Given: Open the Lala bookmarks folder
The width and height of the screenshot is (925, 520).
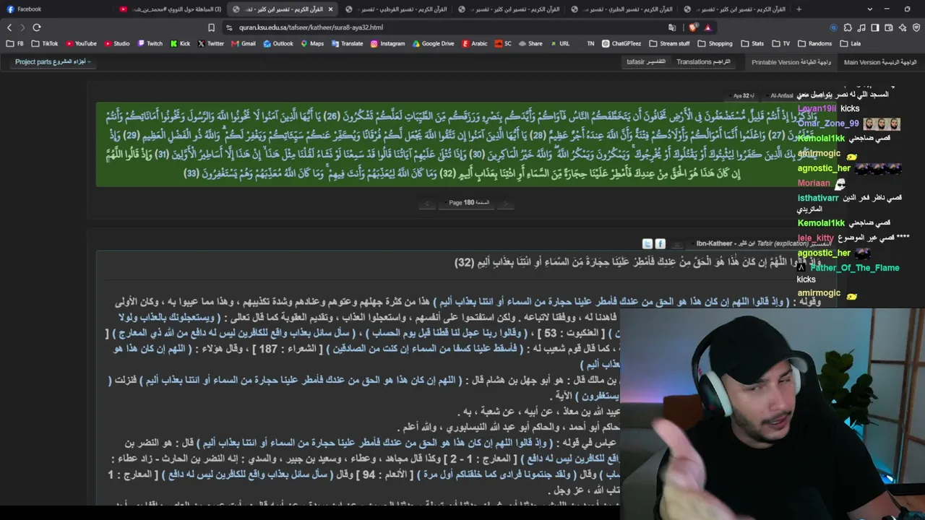Looking at the screenshot, I should (x=850, y=43).
